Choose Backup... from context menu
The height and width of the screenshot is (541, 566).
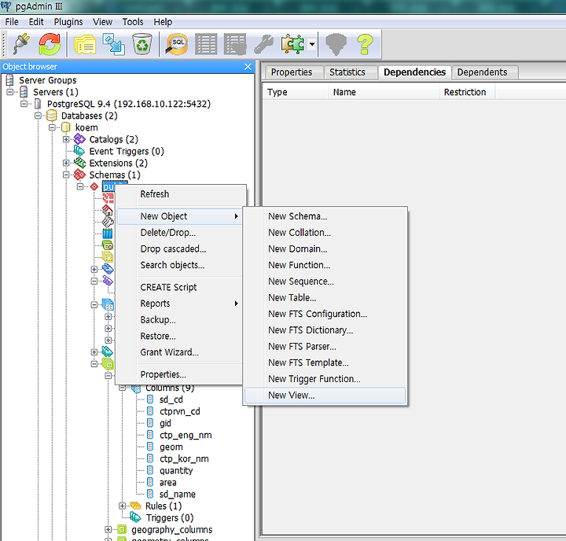[179, 320]
